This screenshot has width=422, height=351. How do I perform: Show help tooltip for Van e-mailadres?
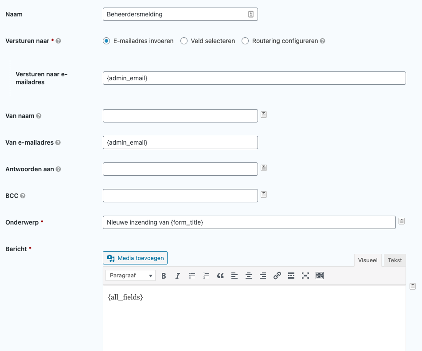coord(58,142)
